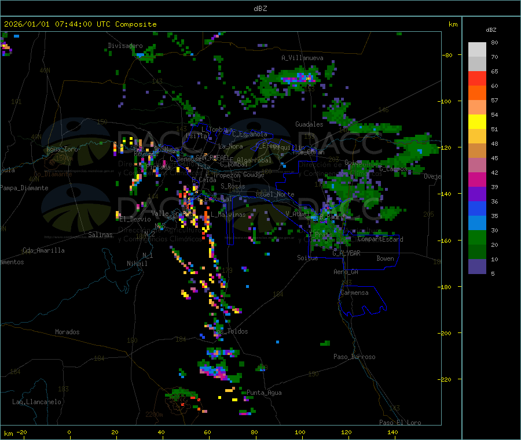This screenshot has width=521, height=440.
Task: Click the Los_Toldos location label
Action: click(x=232, y=331)
